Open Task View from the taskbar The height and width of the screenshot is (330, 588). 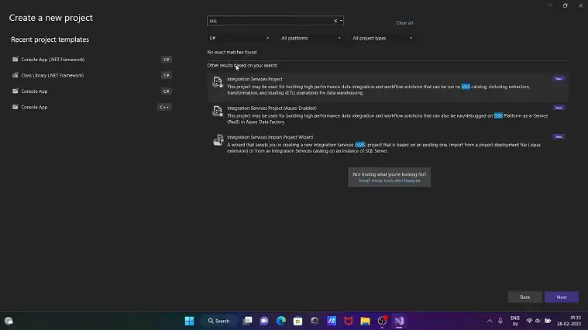[247, 321]
